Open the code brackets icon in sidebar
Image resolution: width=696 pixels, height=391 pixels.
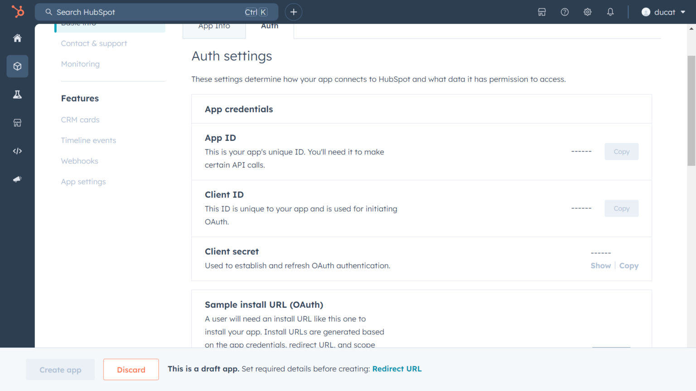coord(17,151)
